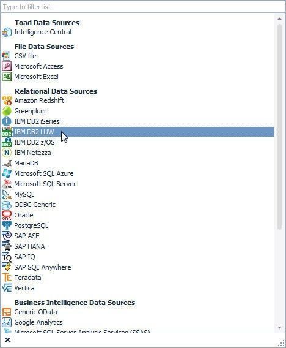Image resolution: width=286 pixels, height=348 pixels.
Task: Click the Amazon Redshift icon
Action: [x=7, y=100]
